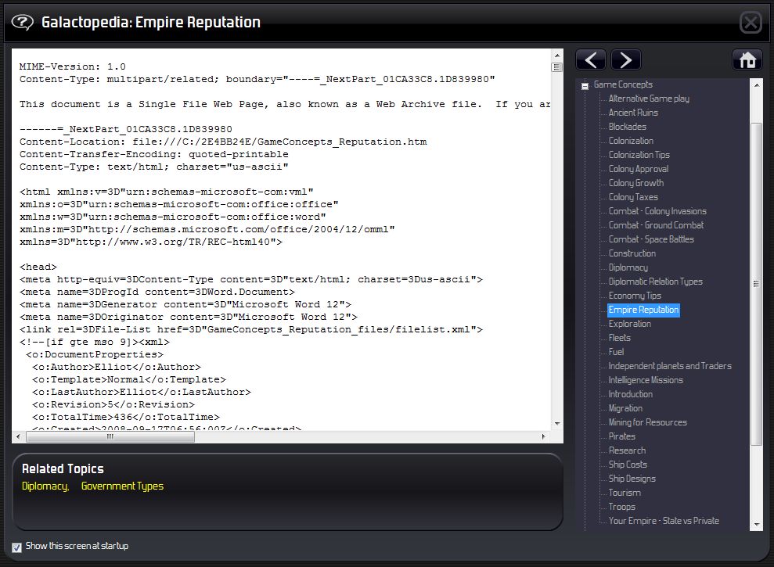The width and height of the screenshot is (774, 567).
Task: Collapse the Game Concepts tree node
Action: click(x=585, y=86)
